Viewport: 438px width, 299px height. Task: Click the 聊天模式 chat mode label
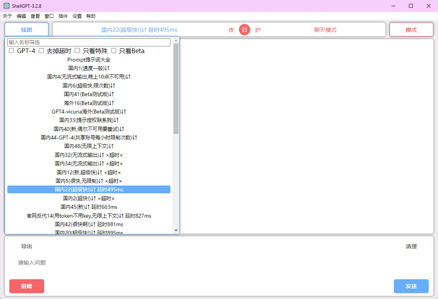325,30
